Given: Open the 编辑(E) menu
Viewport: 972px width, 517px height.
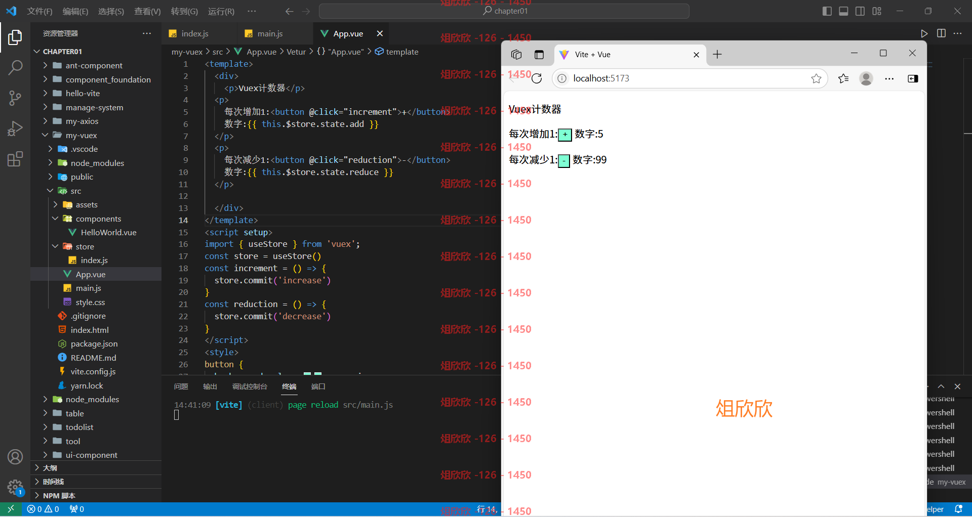Looking at the screenshot, I should pyautogui.click(x=75, y=11).
